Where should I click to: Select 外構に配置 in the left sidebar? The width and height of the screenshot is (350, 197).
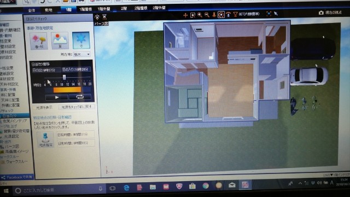point(10,105)
